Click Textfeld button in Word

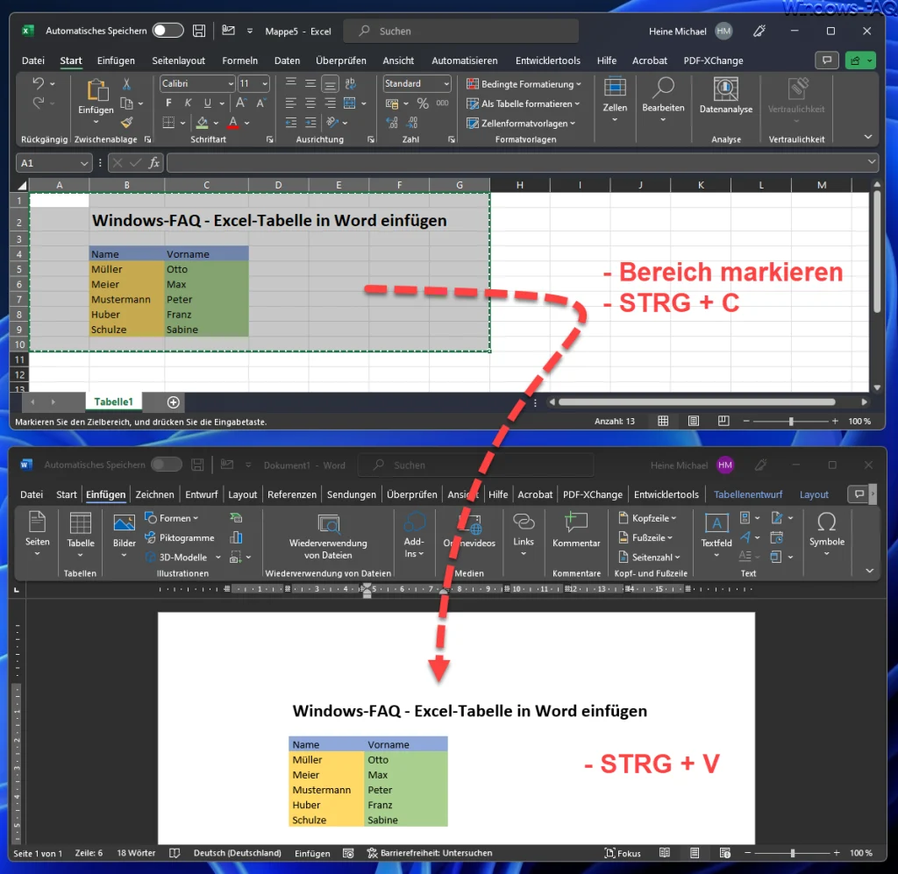(716, 535)
